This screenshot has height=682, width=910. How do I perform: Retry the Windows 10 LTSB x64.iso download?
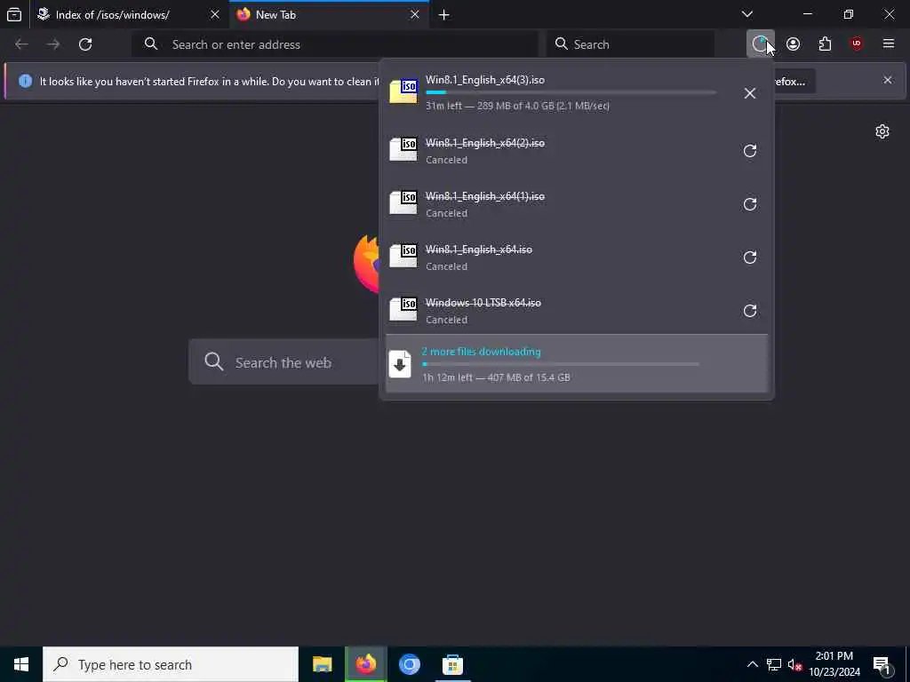750,311
